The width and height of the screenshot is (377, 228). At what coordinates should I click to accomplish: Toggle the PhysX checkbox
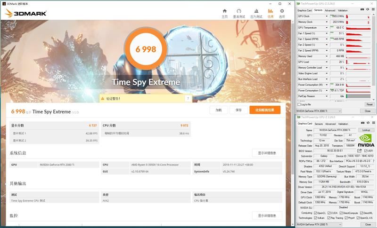(x=346, y=218)
